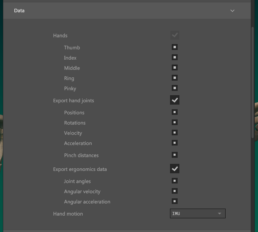Open the Hand motion IMU dropdown
This screenshot has height=232, width=258.
(x=198, y=214)
